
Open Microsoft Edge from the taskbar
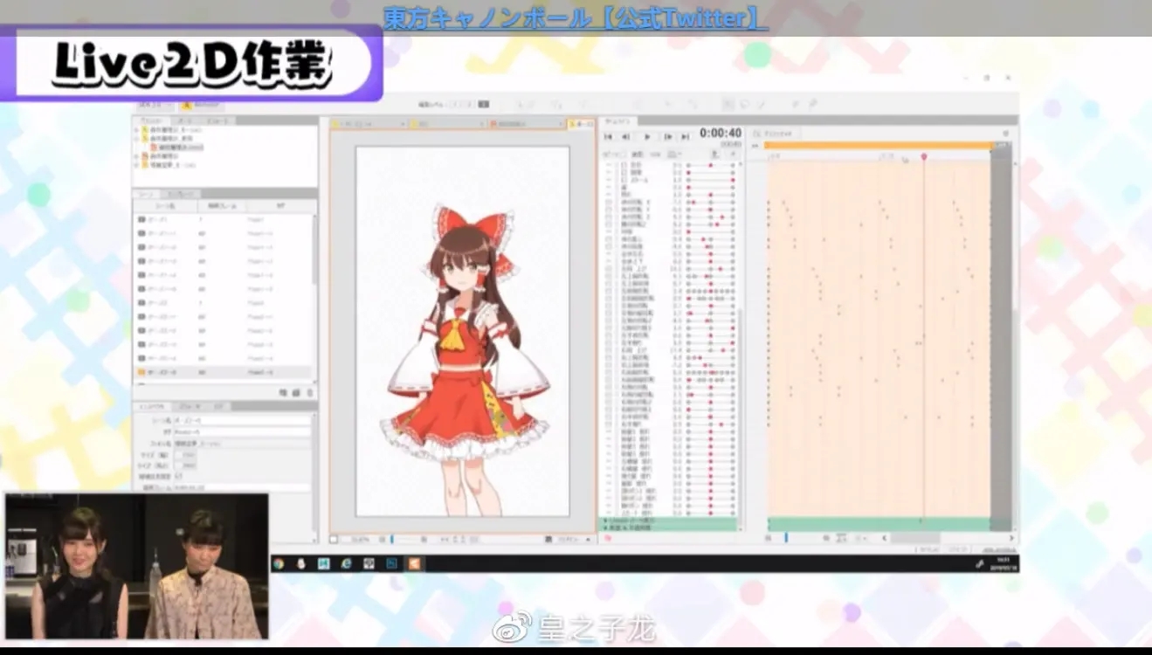tap(346, 564)
